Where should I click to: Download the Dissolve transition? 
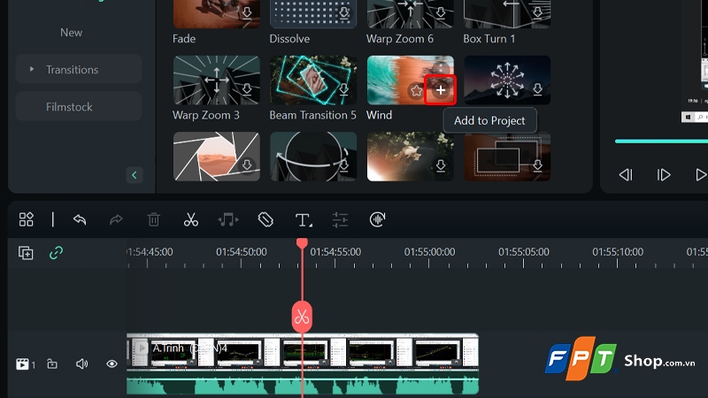[344, 12]
